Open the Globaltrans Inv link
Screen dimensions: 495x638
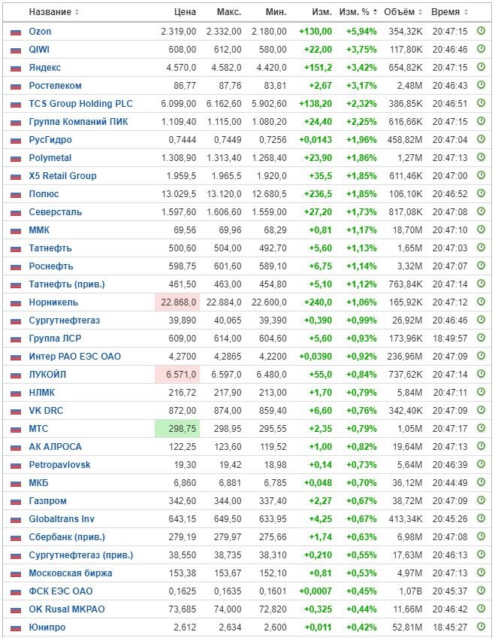pyautogui.click(x=62, y=519)
